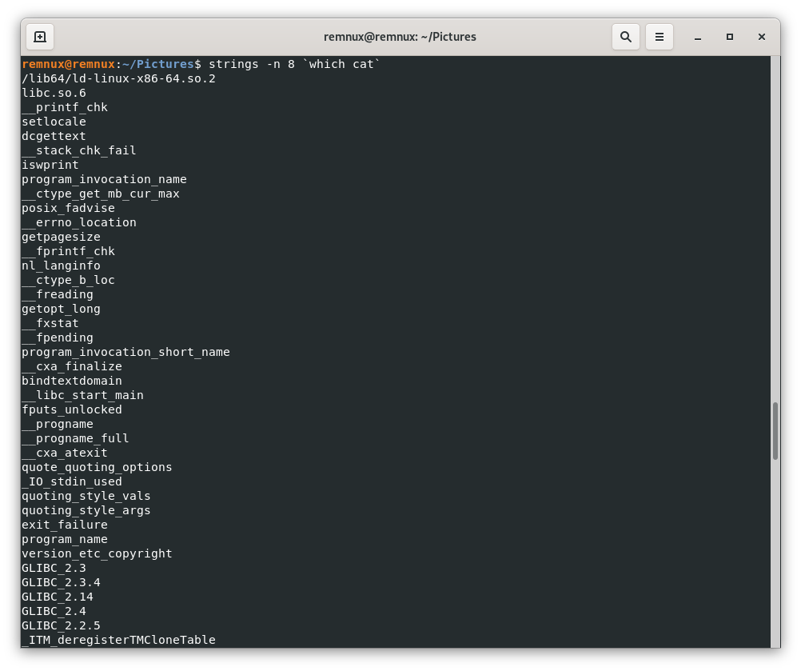The image size is (801, 671).
Task: Click the line getpagesize
Action: tap(61, 237)
